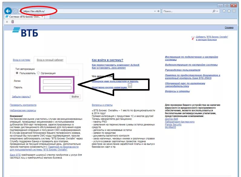The height and width of the screenshot is (177, 241).
Task: Open the search provider dropdown arrow
Action: [217, 11]
